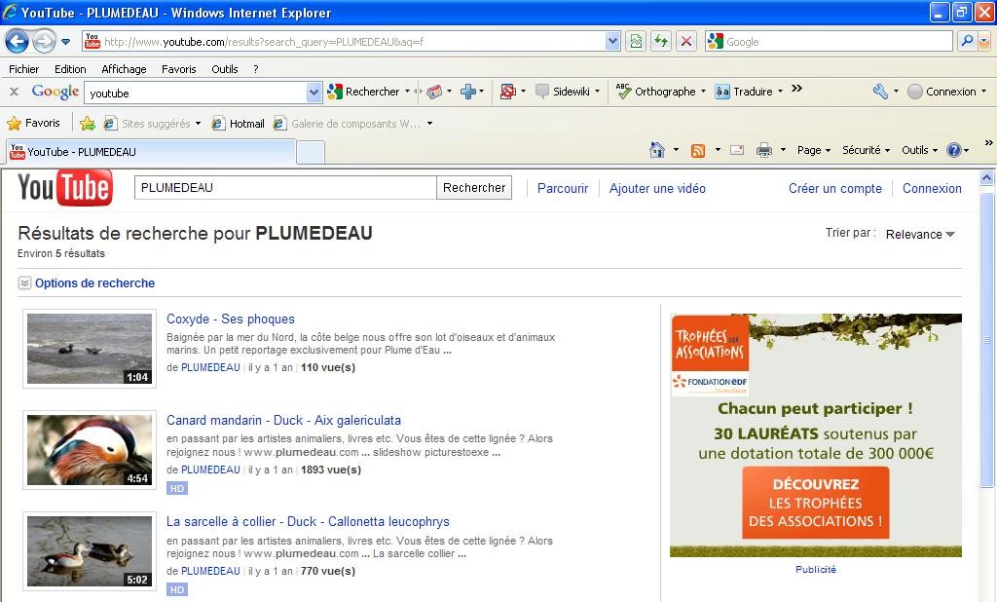Click the empty New Tab button
This screenshot has height=602, width=997.
point(311,153)
